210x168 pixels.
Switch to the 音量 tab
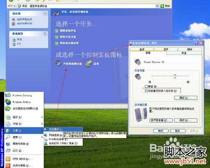148,53
